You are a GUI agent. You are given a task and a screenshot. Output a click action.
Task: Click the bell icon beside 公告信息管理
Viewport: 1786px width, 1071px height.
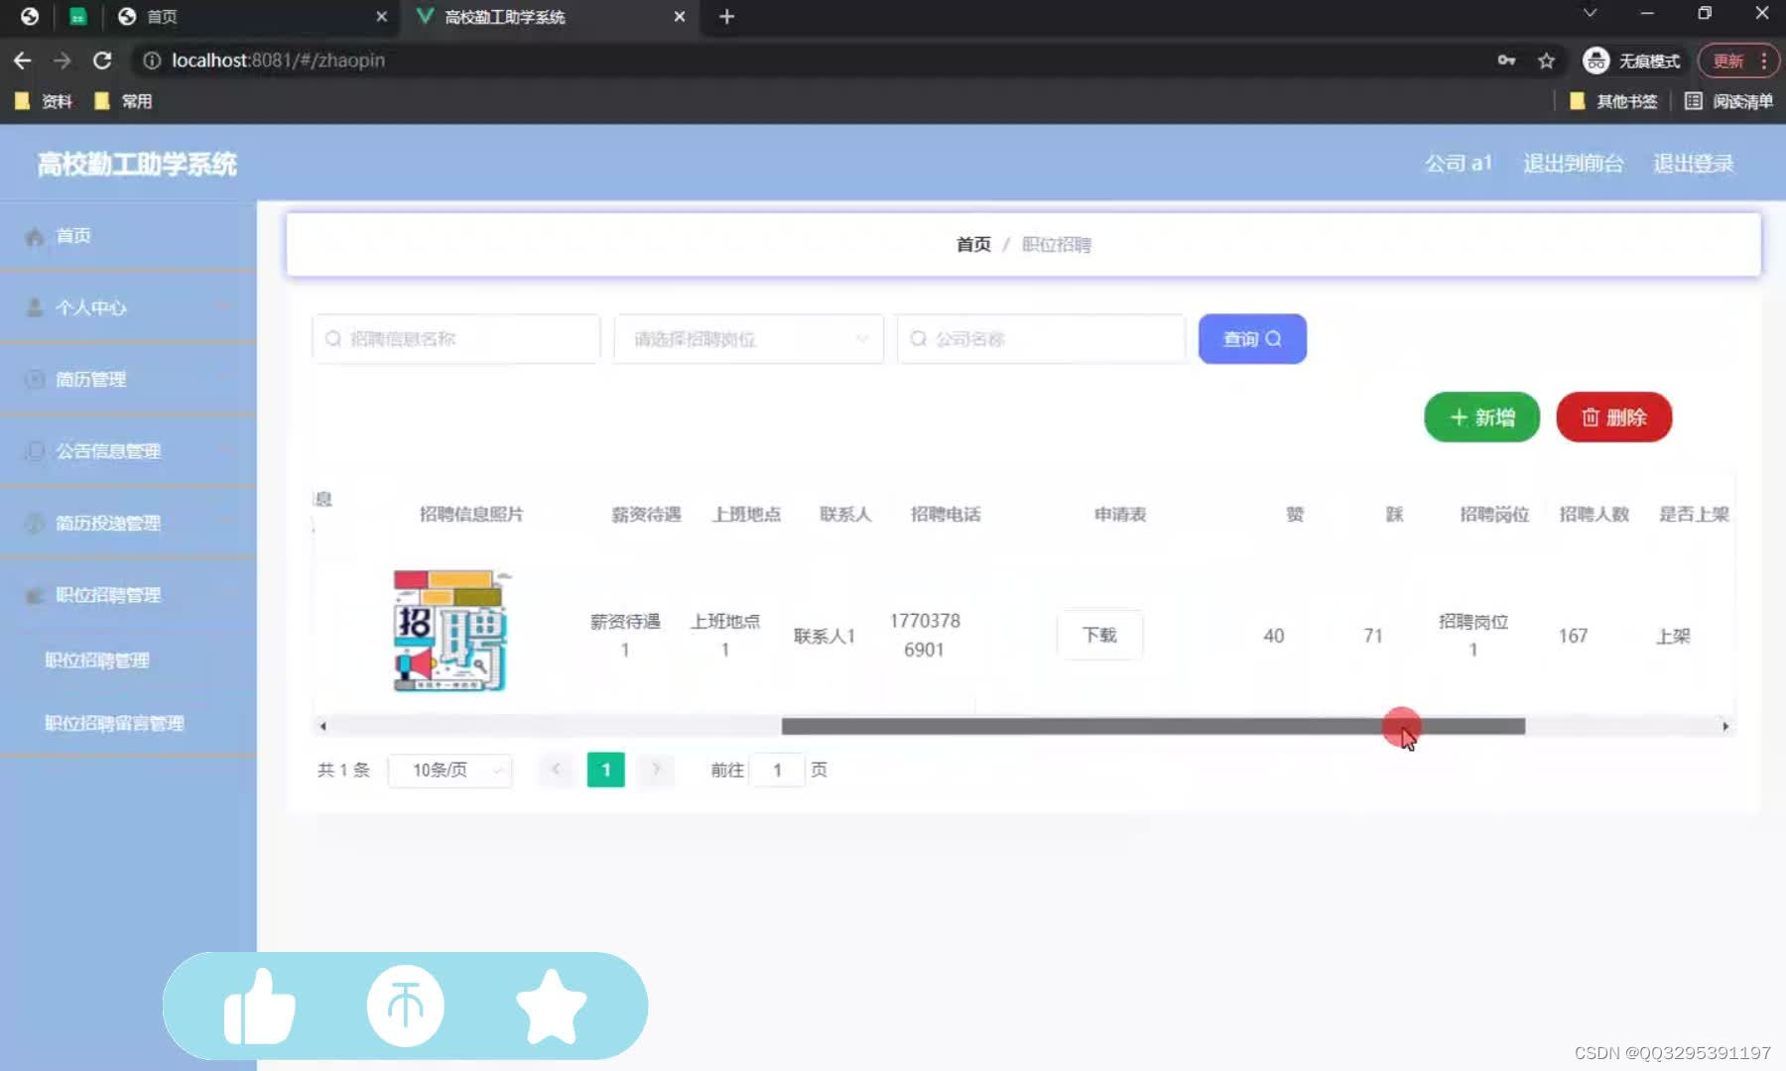click(33, 450)
